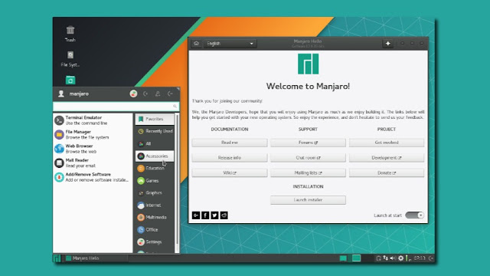Click the Donate button

[x=387, y=172]
